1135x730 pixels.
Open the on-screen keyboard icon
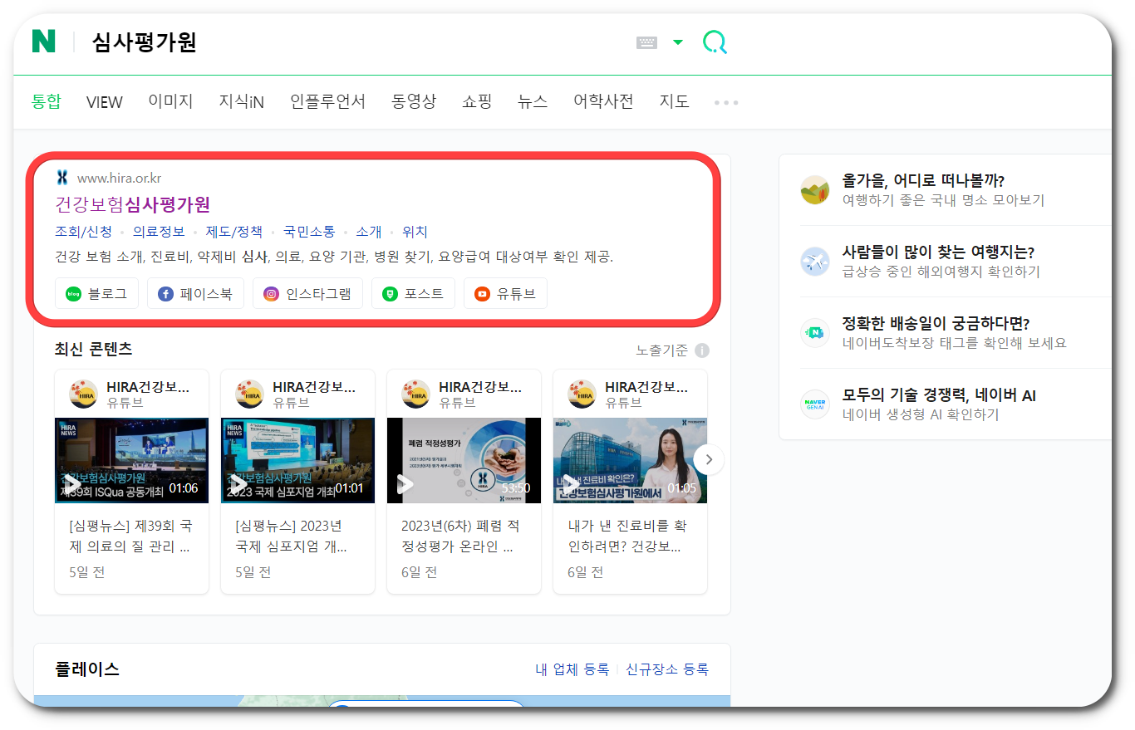pos(647,44)
